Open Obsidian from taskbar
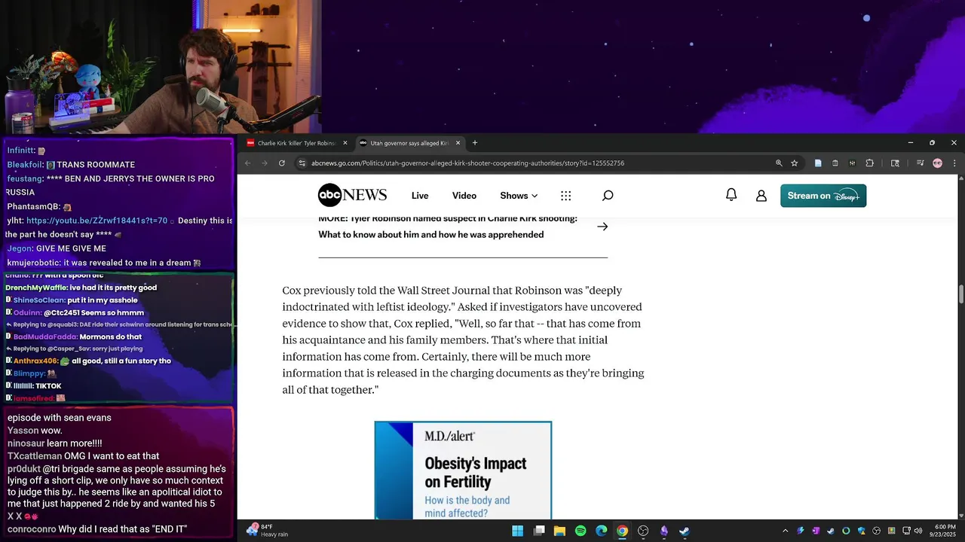Screen dimensions: 965x542 tap(663, 531)
